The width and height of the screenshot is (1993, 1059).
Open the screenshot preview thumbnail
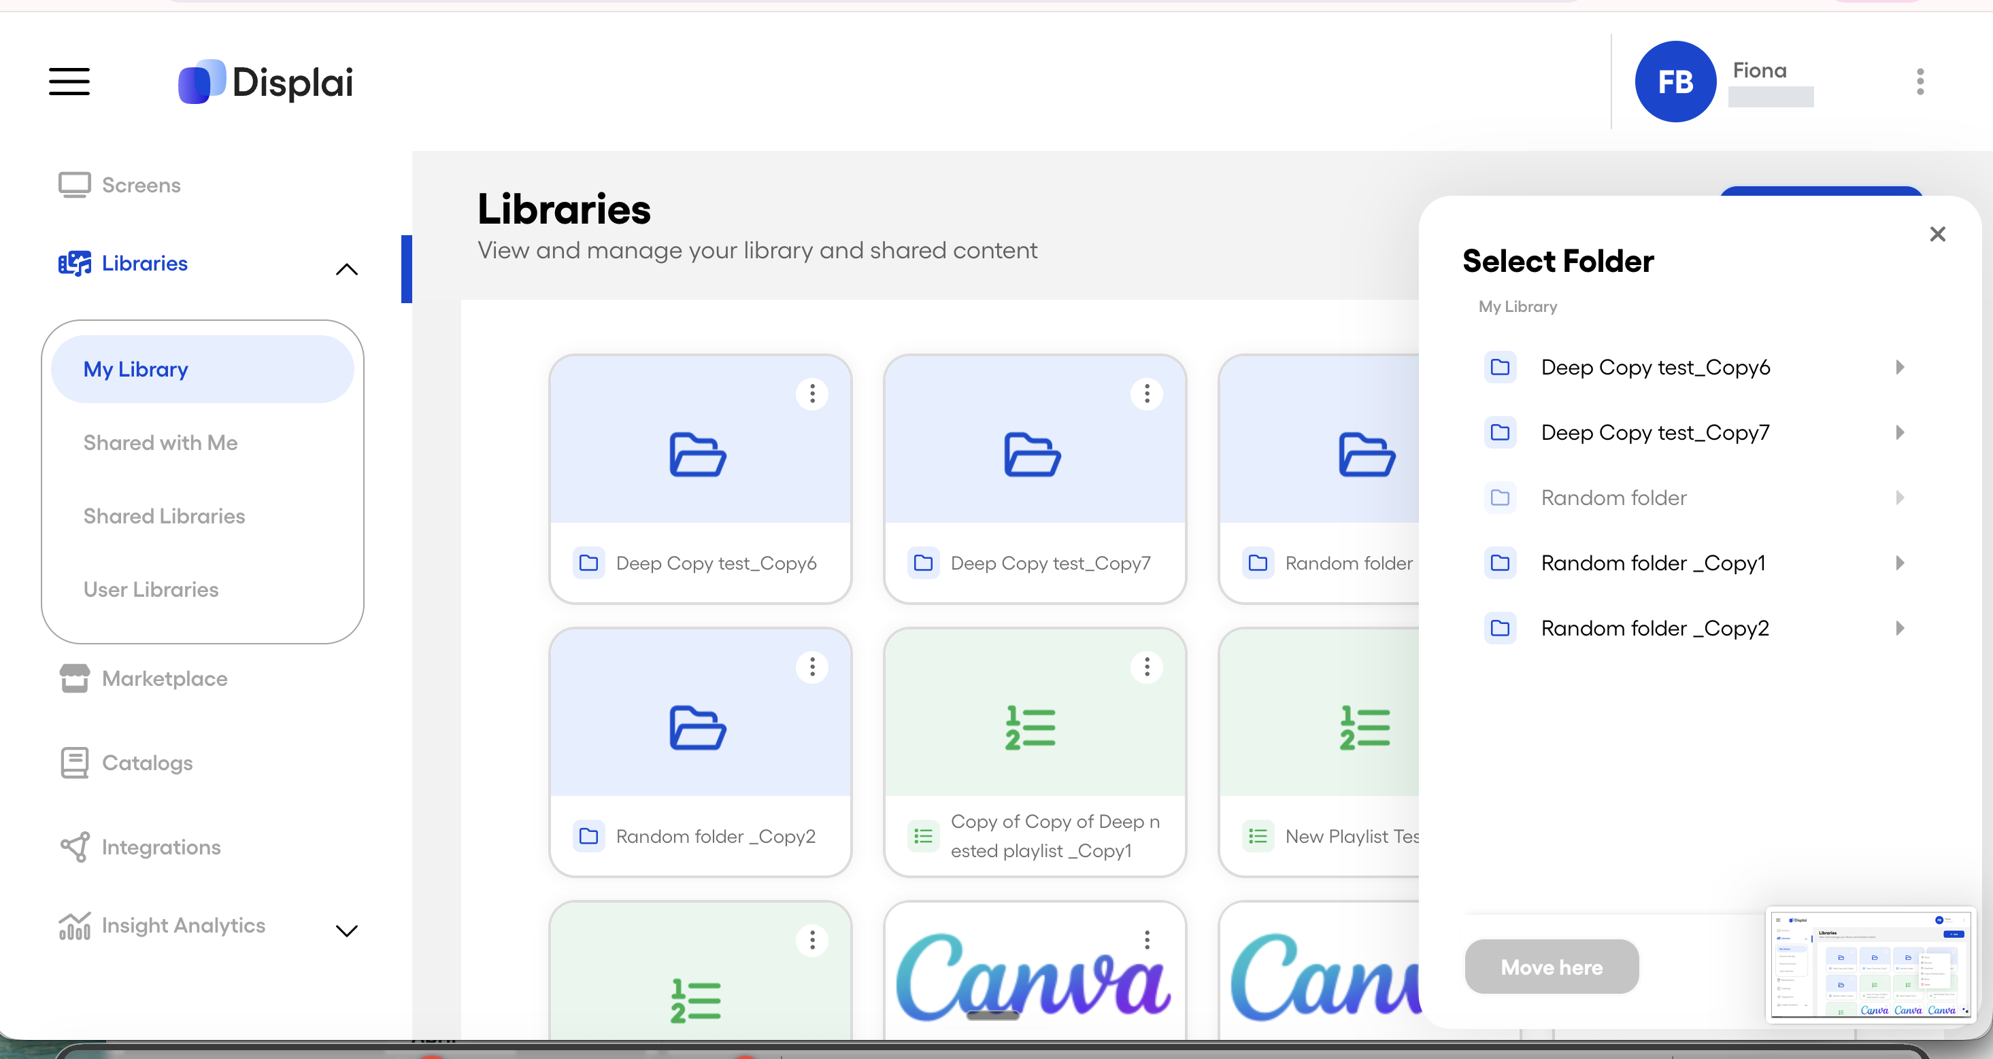pos(1871,964)
